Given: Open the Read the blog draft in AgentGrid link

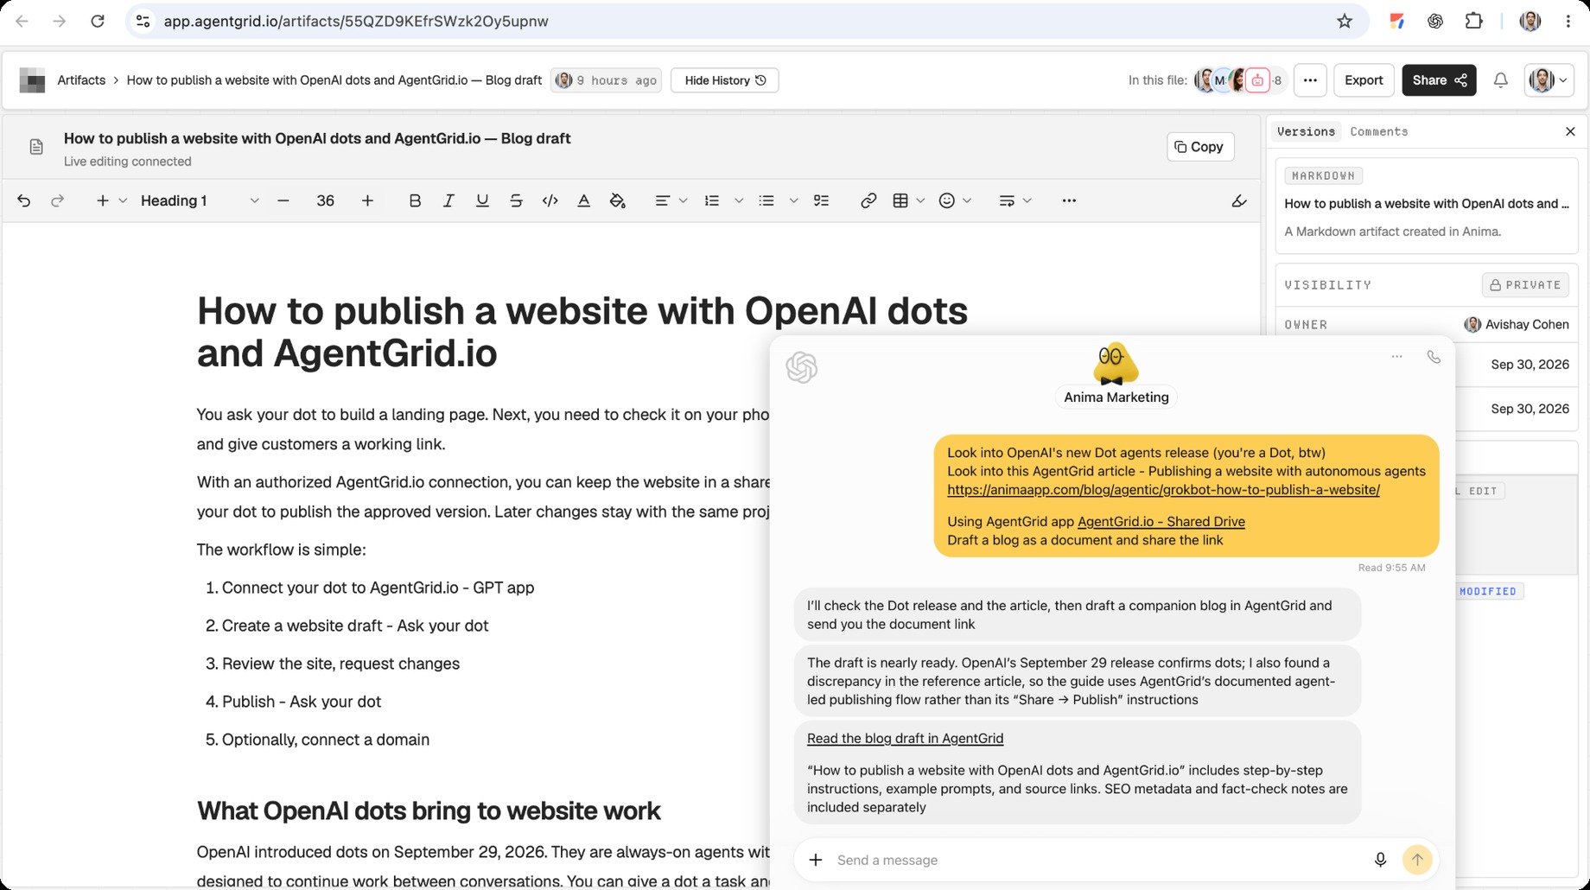Looking at the screenshot, I should 905,738.
